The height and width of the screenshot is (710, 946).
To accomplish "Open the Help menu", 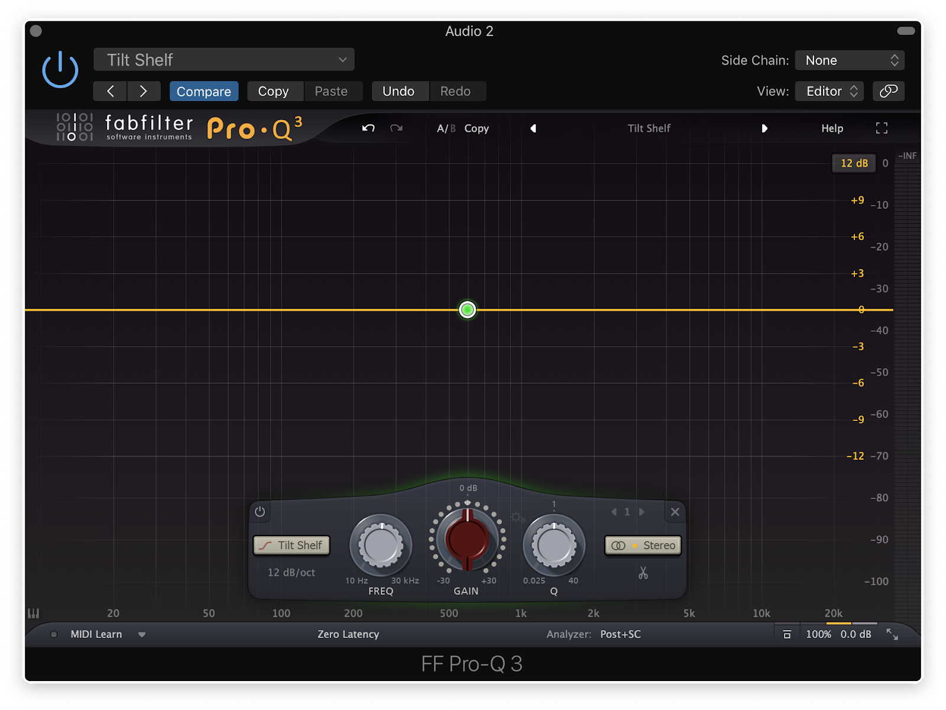I will pyautogui.click(x=832, y=128).
